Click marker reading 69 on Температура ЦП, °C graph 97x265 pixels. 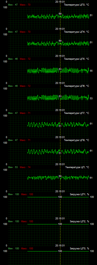[60, 176]
